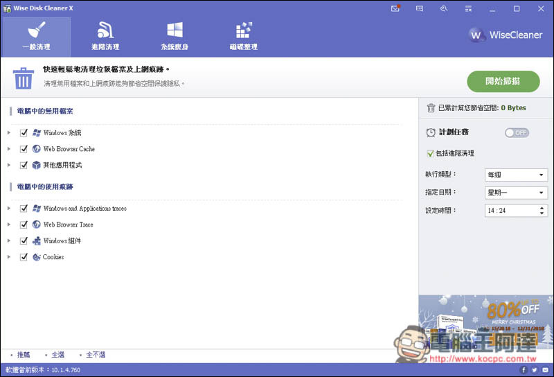Click the Windows 系統 flag icon

click(x=37, y=132)
